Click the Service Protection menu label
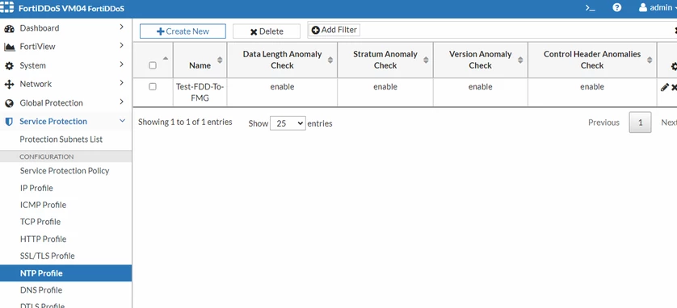677x308 pixels. pyautogui.click(x=53, y=122)
